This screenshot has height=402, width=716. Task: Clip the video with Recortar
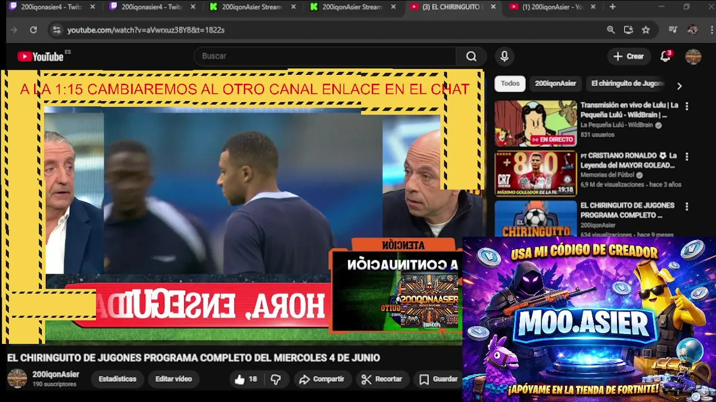[x=381, y=379]
